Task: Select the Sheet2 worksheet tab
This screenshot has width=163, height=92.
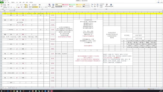Action: coord(9,88)
